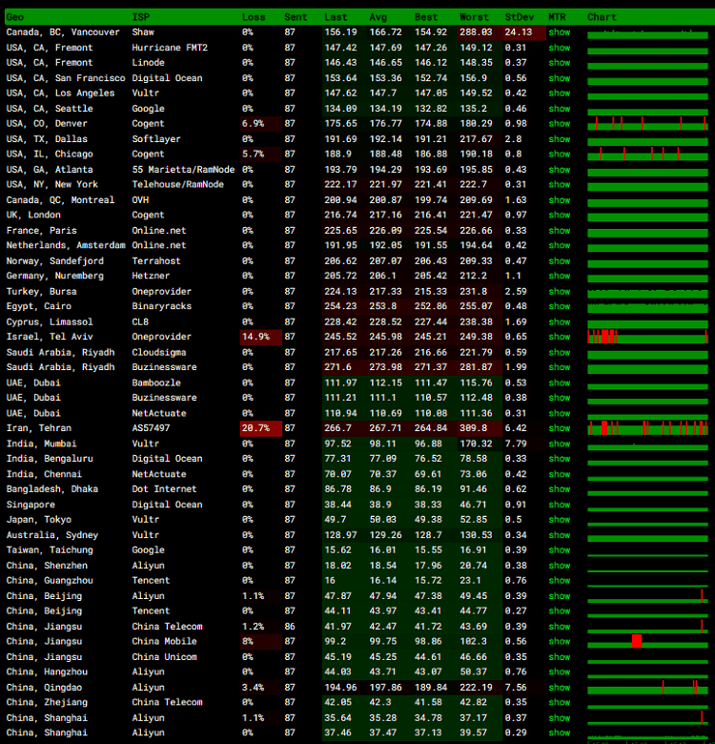Show MTR for Seattle Google row
This screenshot has width=715, height=744.
(560, 108)
